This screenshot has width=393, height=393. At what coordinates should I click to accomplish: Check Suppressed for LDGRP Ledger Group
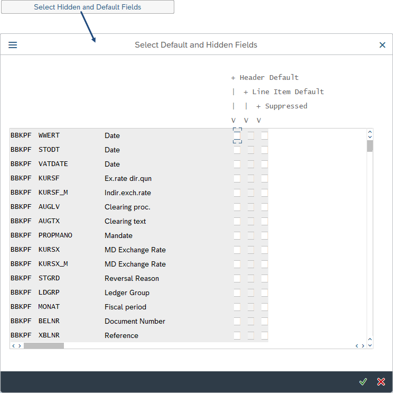[x=265, y=293]
